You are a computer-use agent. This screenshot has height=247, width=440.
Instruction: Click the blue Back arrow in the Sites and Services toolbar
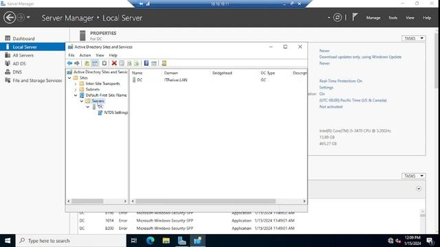pos(69,63)
